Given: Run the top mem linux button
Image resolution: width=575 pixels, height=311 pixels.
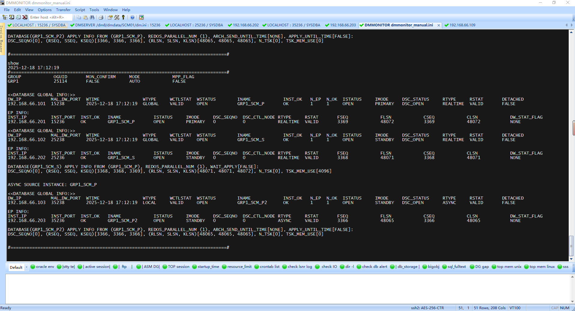Looking at the screenshot, I should click(x=539, y=267).
